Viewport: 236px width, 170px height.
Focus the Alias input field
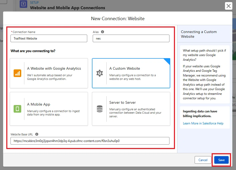tap(131, 39)
